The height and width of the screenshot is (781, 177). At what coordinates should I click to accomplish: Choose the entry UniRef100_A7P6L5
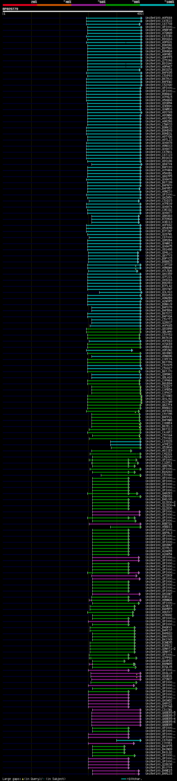(159, 97)
